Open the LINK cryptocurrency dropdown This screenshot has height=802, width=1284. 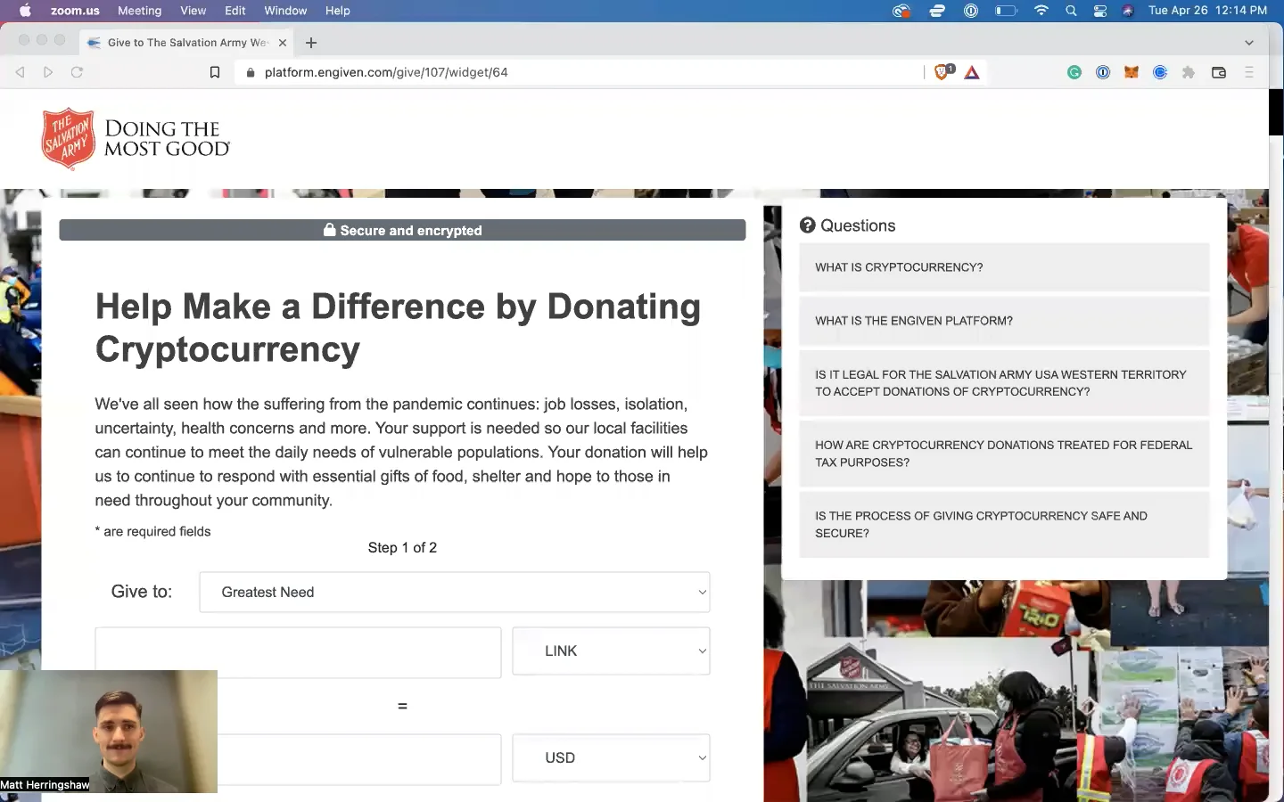pyautogui.click(x=611, y=651)
